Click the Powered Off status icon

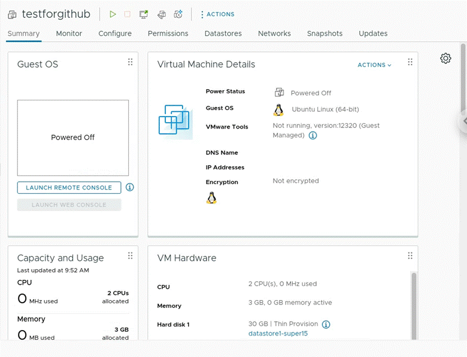point(279,93)
